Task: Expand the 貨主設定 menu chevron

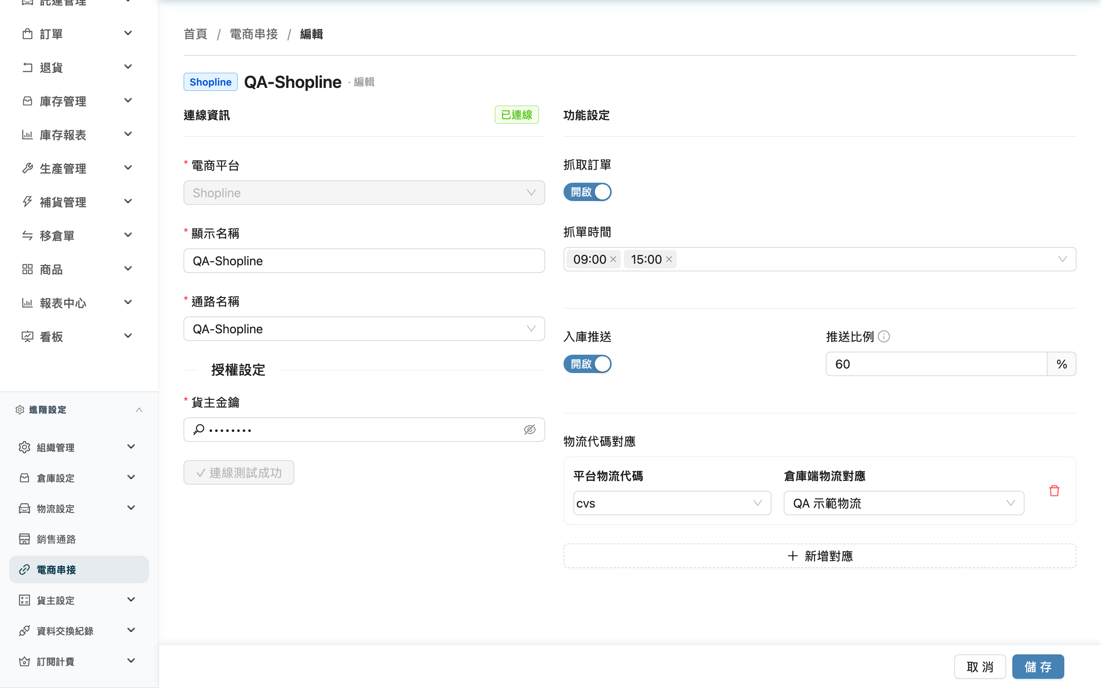Action: (x=131, y=600)
